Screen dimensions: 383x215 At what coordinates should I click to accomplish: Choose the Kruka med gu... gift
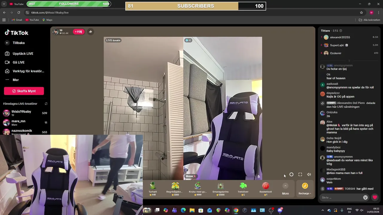198,185
